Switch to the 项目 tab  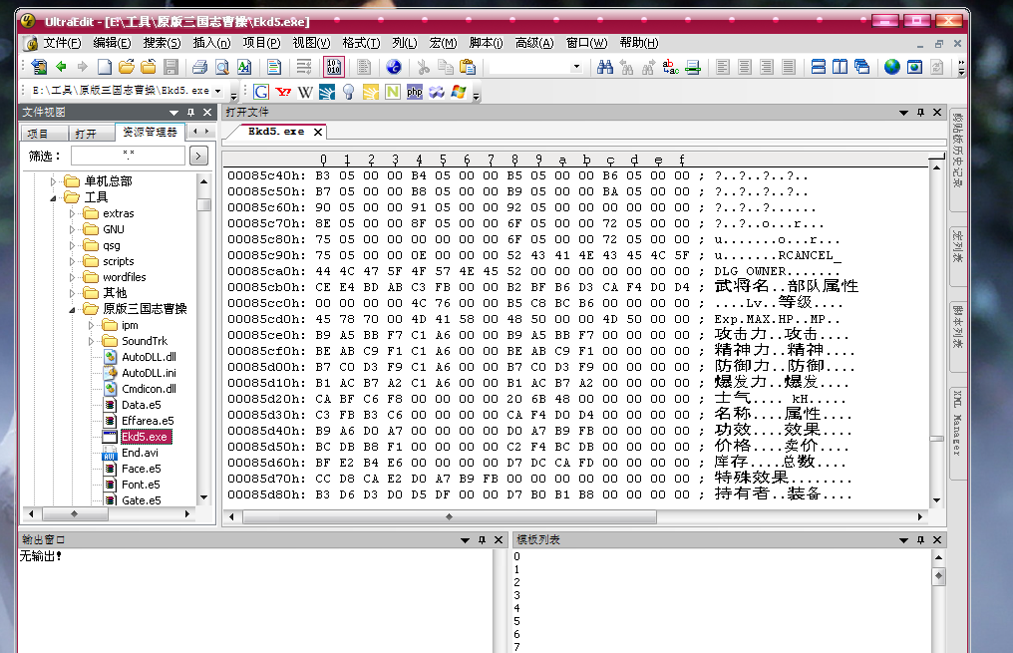coord(38,134)
